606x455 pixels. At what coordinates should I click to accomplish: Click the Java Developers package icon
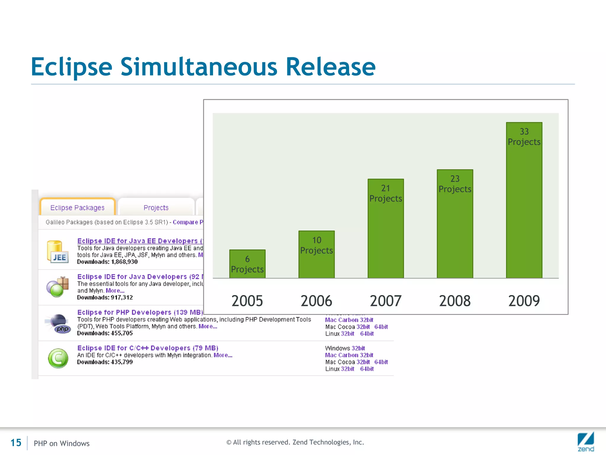pyautogui.click(x=58, y=287)
